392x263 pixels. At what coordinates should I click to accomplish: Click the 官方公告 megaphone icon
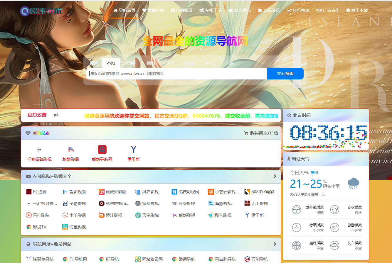pos(56,115)
